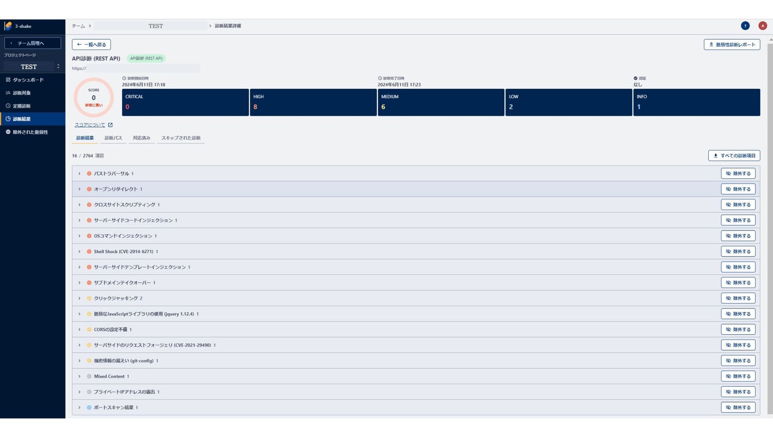The height and width of the screenshot is (434, 773).
Task: Switch to the スキップされた診断 tab
Action: pyautogui.click(x=180, y=138)
